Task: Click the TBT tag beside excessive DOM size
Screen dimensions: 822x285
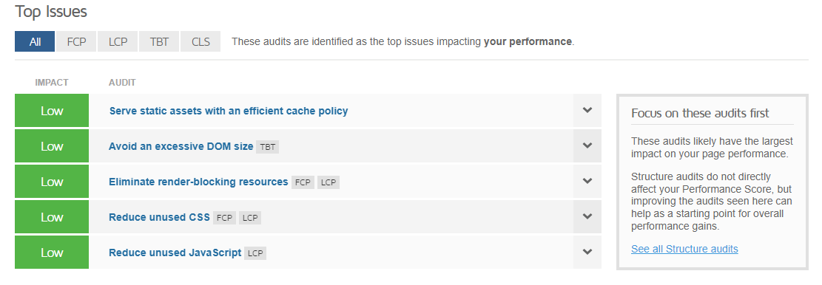Action: pyautogui.click(x=267, y=147)
